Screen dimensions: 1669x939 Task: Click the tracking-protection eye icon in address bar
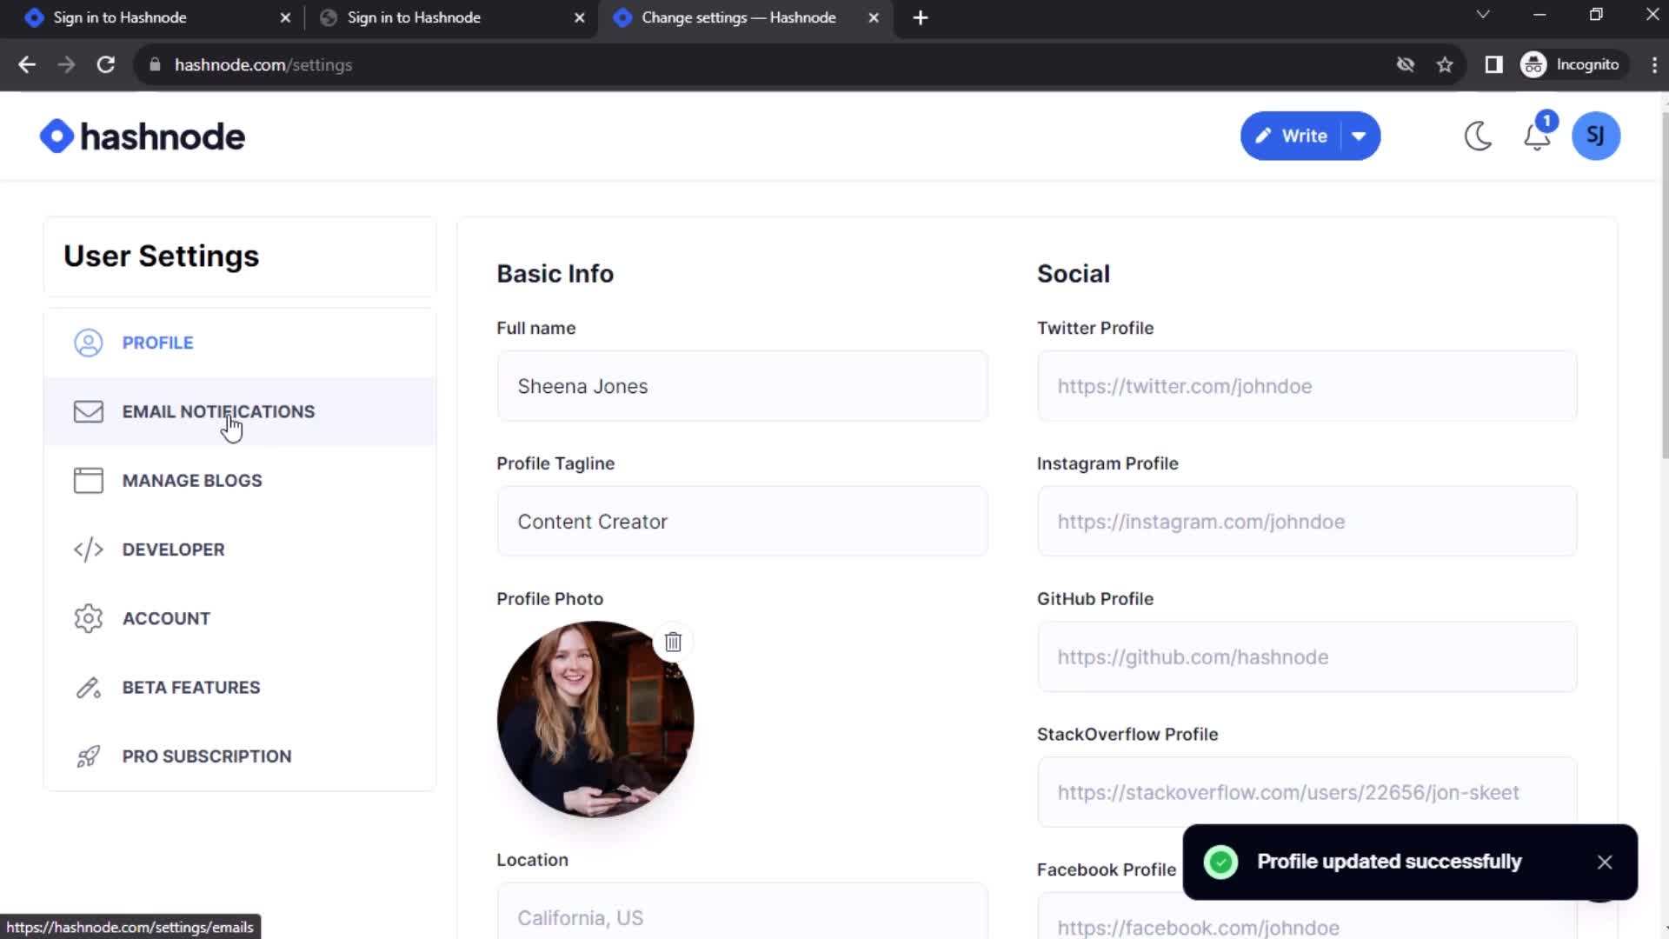pyautogui.click(x=1405, y=64)
